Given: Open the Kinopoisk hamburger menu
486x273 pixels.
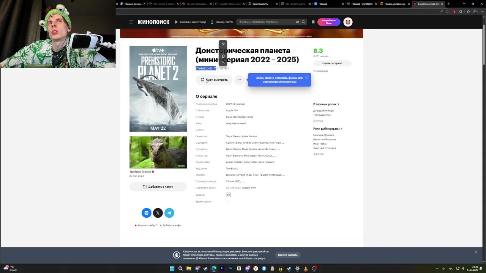Looking at the screenshot, I should click(x=131, y=22).
